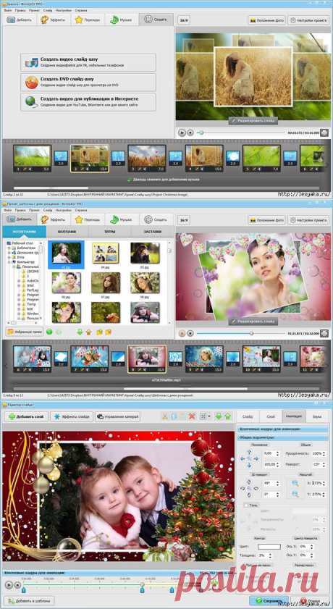The image size is (333, 609).
Task: Click the green circle icon beside Избранные папки
Action: (x=49, y=332)
